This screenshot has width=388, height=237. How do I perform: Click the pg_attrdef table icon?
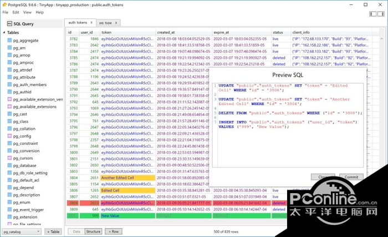(x=9, y=70)
